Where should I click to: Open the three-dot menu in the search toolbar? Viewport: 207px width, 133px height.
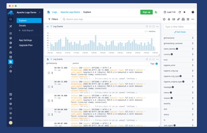[x=193, y=19]
